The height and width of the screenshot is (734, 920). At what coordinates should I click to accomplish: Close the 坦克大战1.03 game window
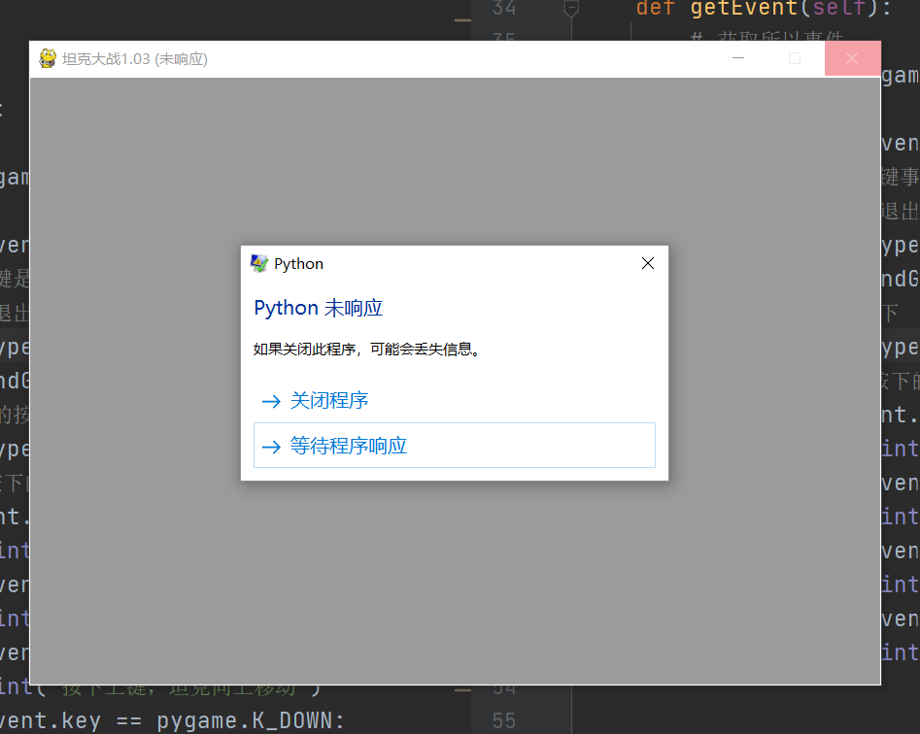pos(852,58)
